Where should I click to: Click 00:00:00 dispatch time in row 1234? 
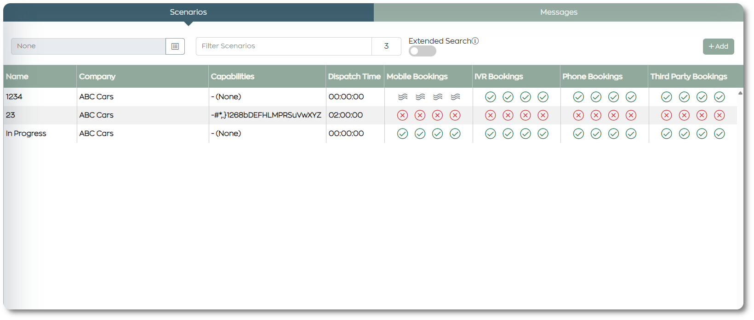coord(346,97)
